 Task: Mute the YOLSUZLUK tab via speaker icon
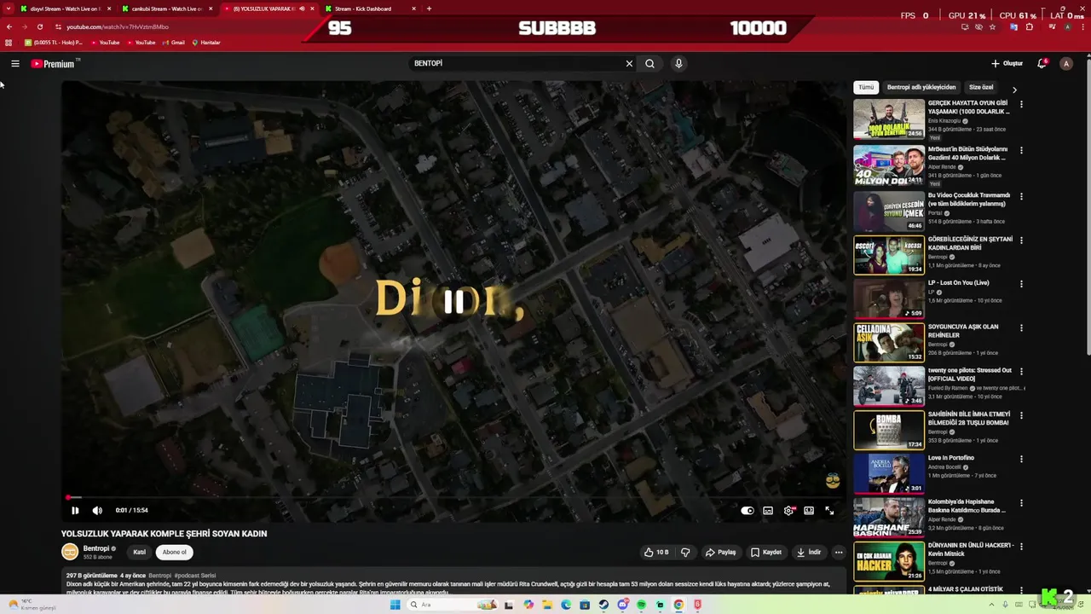pyautogui.click(x=301, y=9)
